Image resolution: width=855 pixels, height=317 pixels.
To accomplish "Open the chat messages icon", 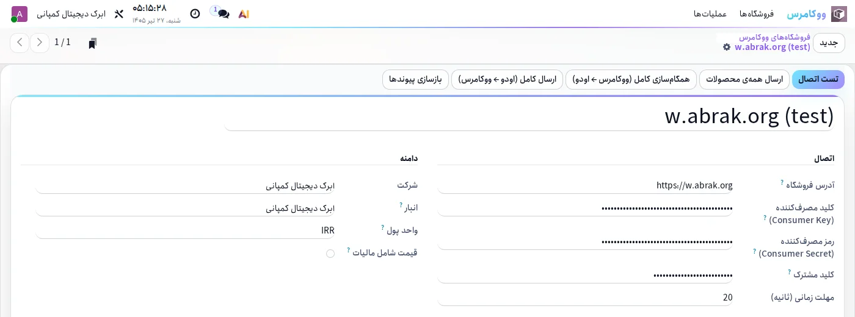I will click(x=223, y=14).
